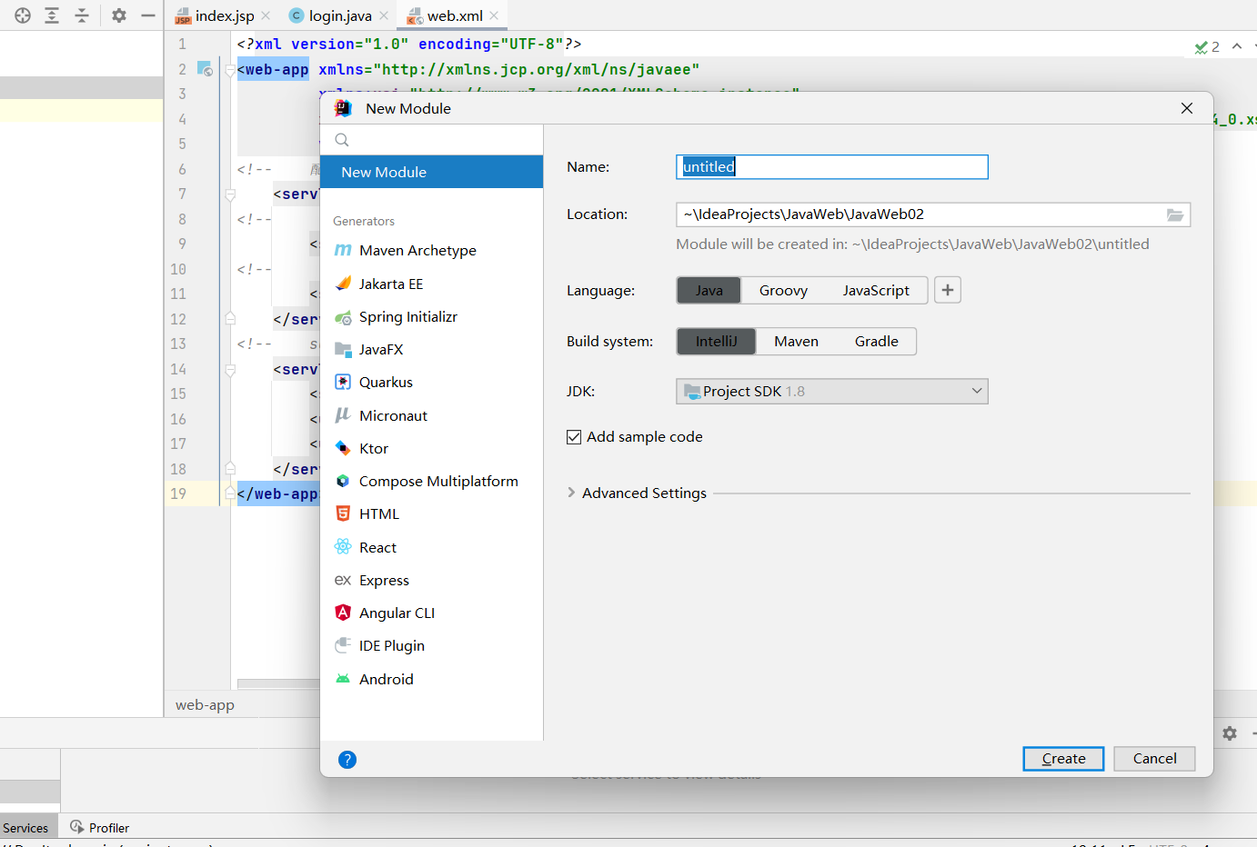The image size is (1257, 847).
Task: Click Collapse All icon in project toolbar
Action: pos(82,15)
